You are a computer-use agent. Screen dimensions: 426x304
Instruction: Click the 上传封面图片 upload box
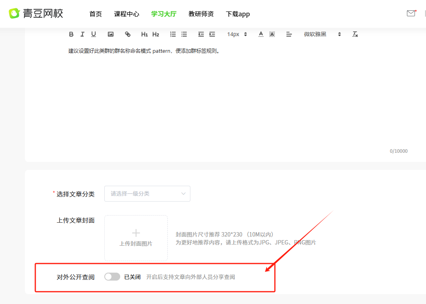[136, 238]
